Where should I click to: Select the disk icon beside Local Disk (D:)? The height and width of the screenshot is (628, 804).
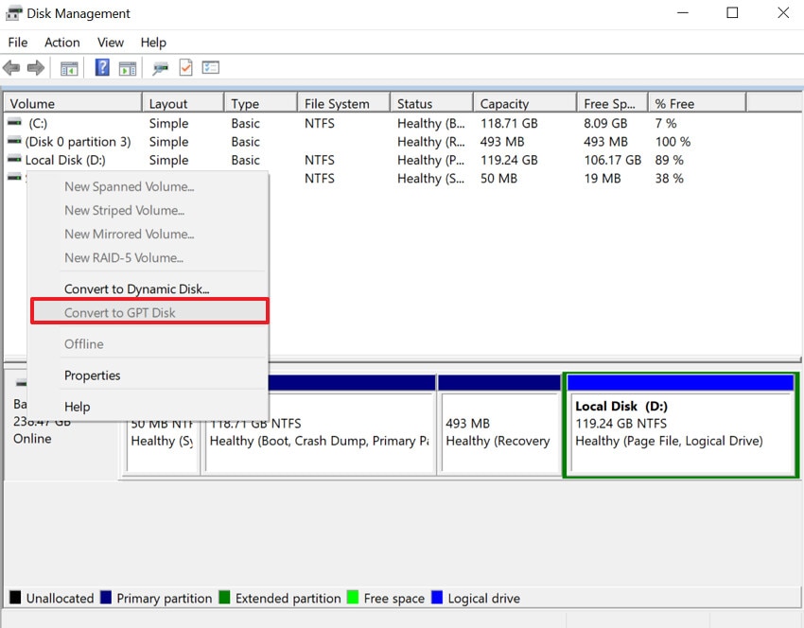tap(13, 160)
